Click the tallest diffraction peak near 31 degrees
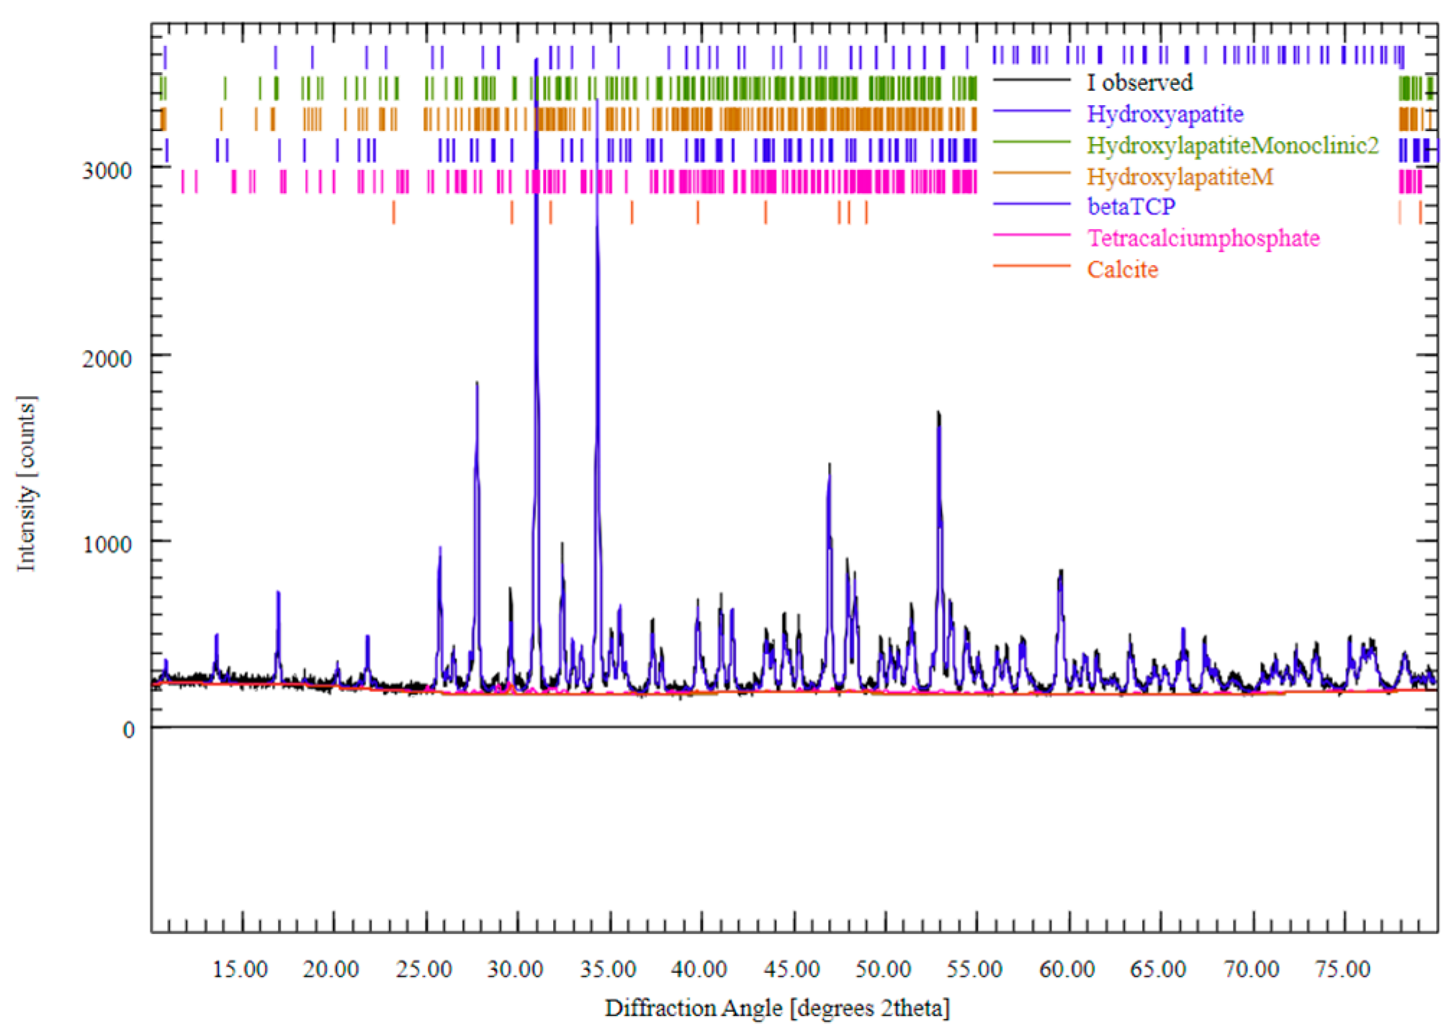 point(536,61)
